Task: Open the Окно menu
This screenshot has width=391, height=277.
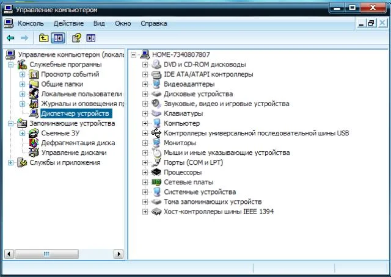Action: pyautogui.click(x=123, y=23)
